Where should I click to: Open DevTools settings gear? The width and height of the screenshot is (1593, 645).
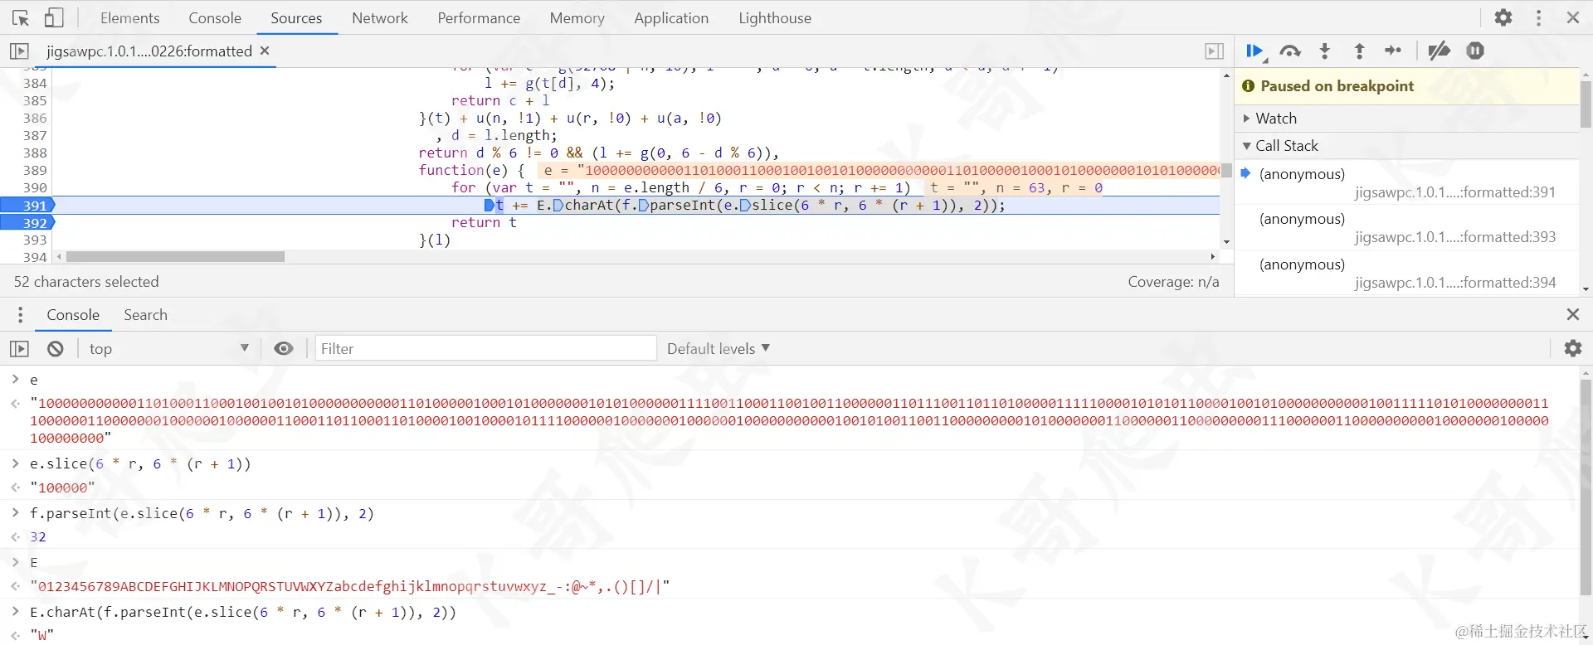point(1503,17)
